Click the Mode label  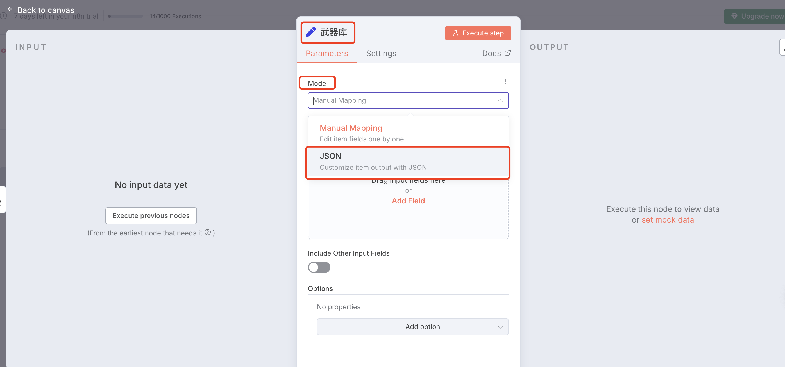coord(317,83)
